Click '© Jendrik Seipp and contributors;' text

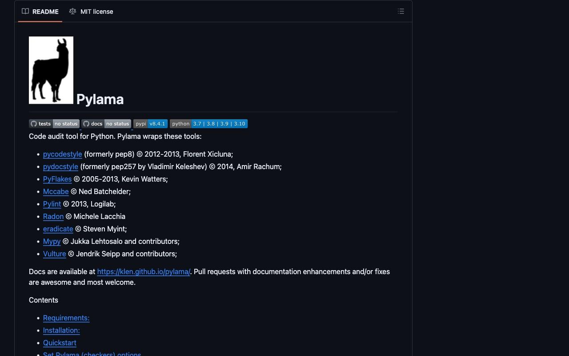point(122,254)
